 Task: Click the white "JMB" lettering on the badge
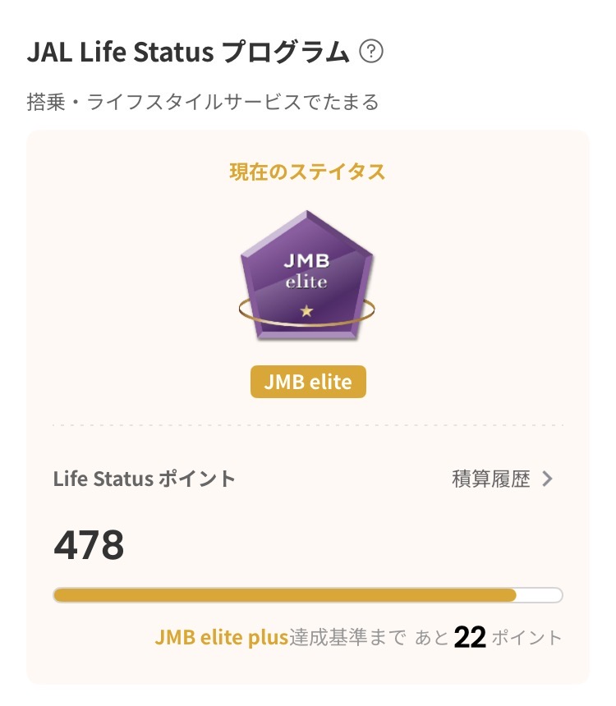pos(306,262)
